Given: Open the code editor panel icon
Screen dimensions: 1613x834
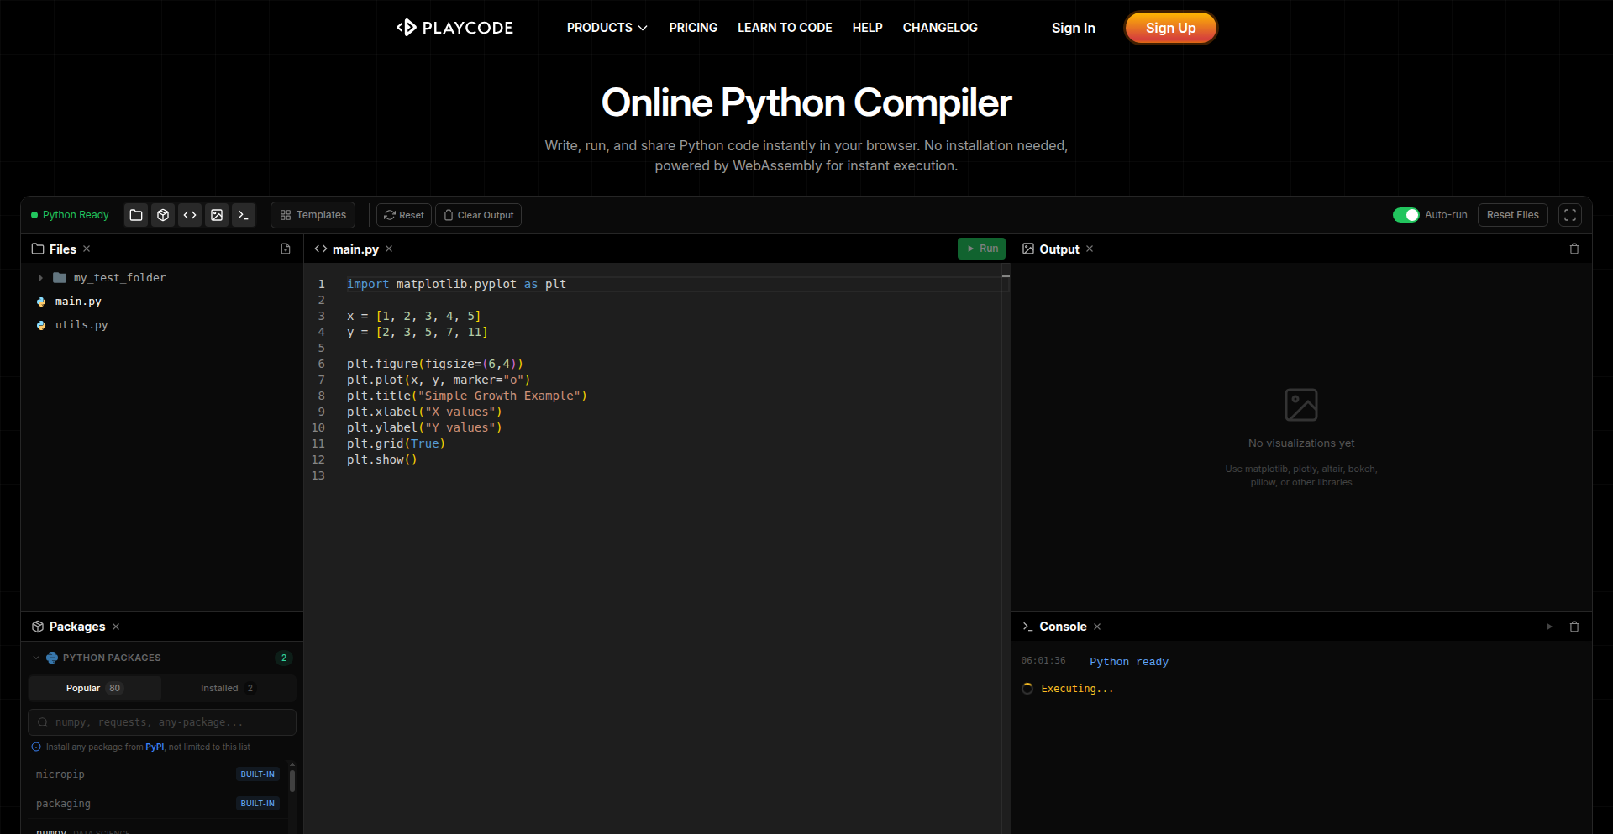Looking at the screenshot, I should tap(190, 215).
